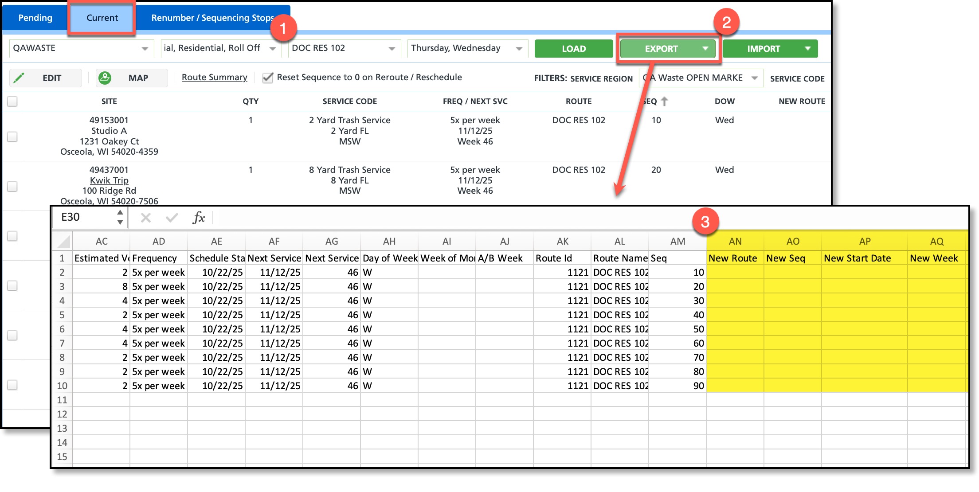Click the green pencil Edit icon
Image resolution: width=979 pixels, height=492 pixels.
(19, 78)
